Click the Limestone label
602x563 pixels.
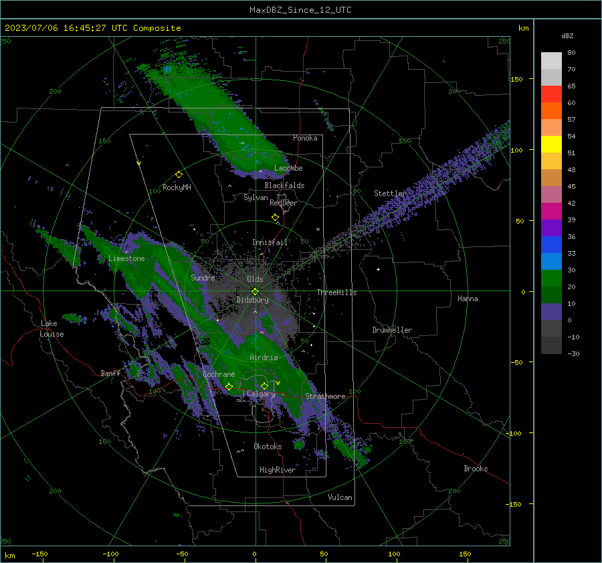click(x=126, y=258)
